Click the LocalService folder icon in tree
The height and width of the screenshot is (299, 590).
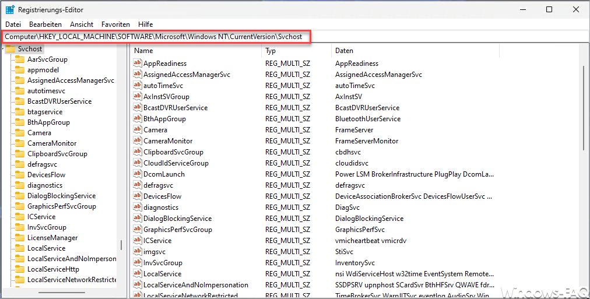click(x=20, y=248)
